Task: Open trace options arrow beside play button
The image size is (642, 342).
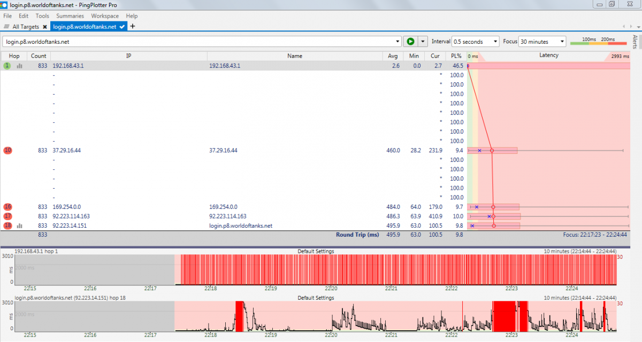Action: coord(423,42)
